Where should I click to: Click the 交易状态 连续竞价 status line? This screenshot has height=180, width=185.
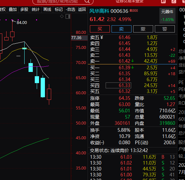pyautogui.click(x=119, y=150)
